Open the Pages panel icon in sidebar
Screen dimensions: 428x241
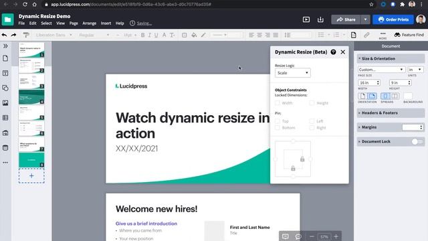[5, 58]
